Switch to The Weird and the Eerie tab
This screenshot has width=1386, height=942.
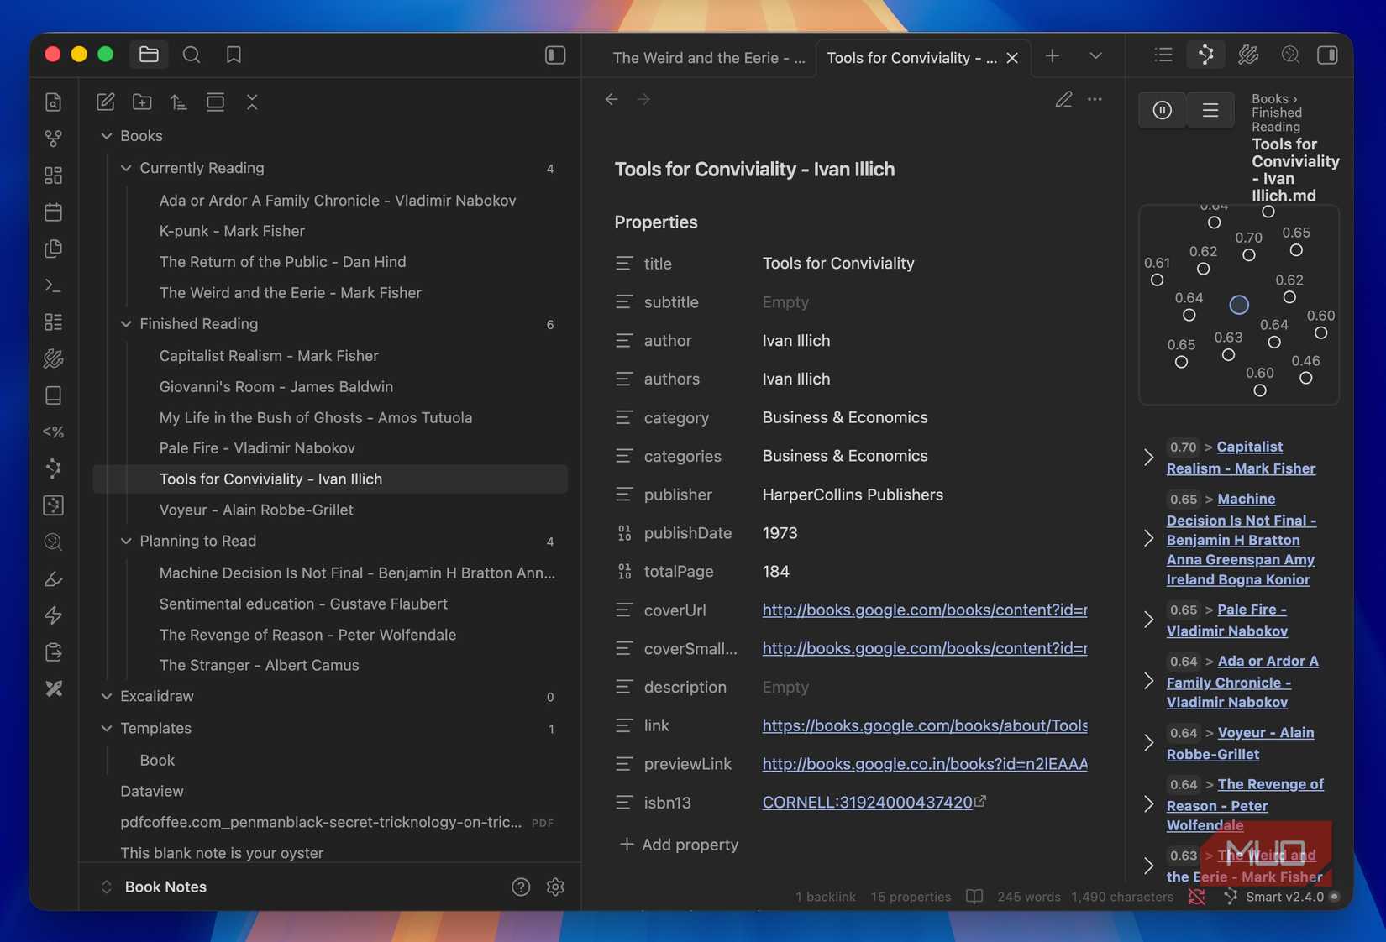pyautogui.click(x=708, y=57)
